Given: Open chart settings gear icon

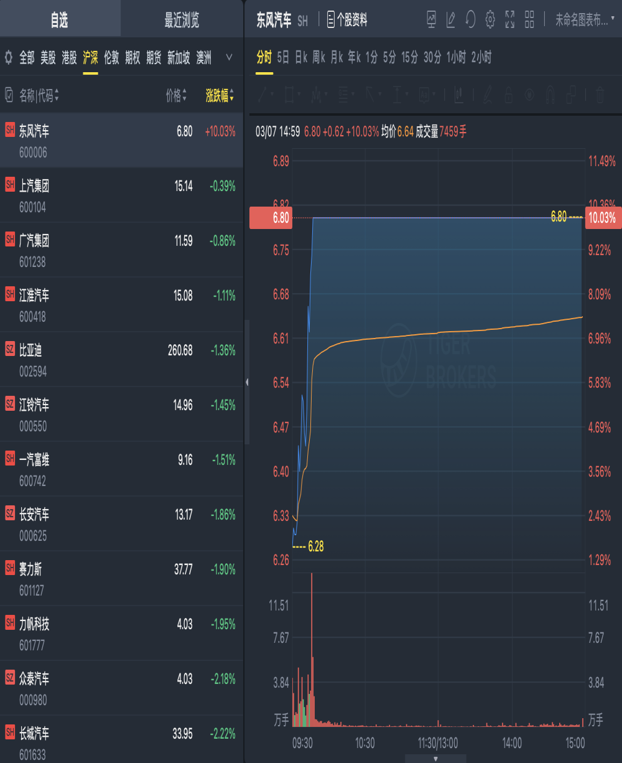Looking at the screenshot, I should (x=490, y=19).
